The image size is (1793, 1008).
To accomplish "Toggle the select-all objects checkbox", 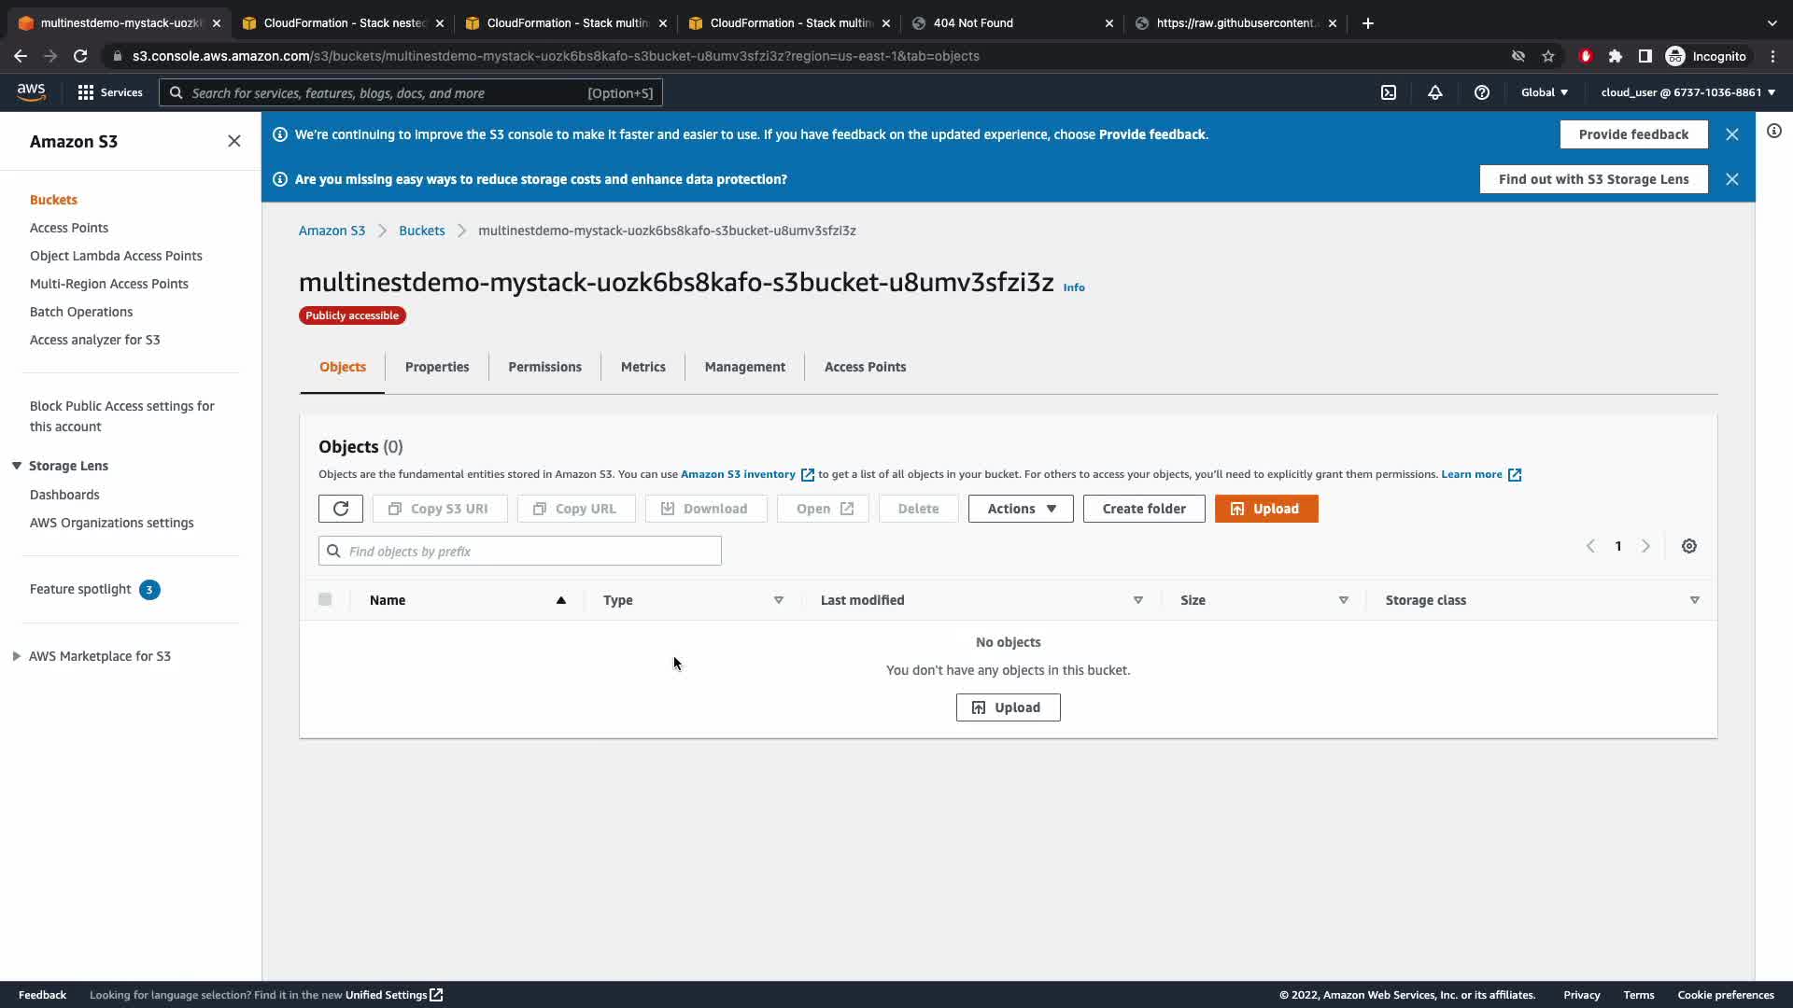I will click(x=325, y=599).
